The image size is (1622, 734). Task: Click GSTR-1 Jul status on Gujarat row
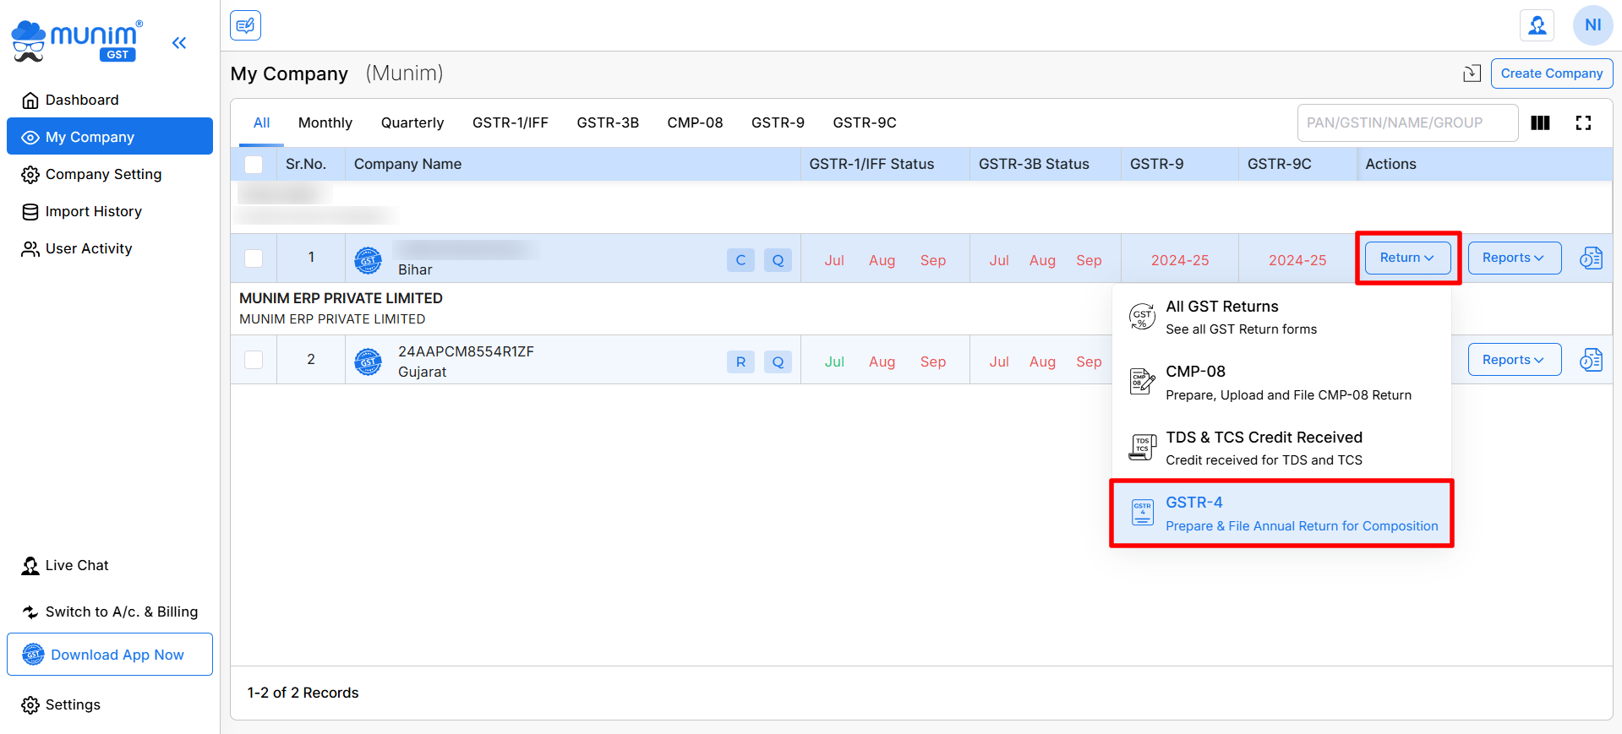(x=834, y=362)
